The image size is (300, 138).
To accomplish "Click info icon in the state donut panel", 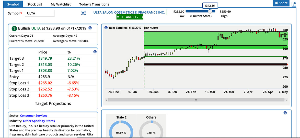I will [285, 113].
